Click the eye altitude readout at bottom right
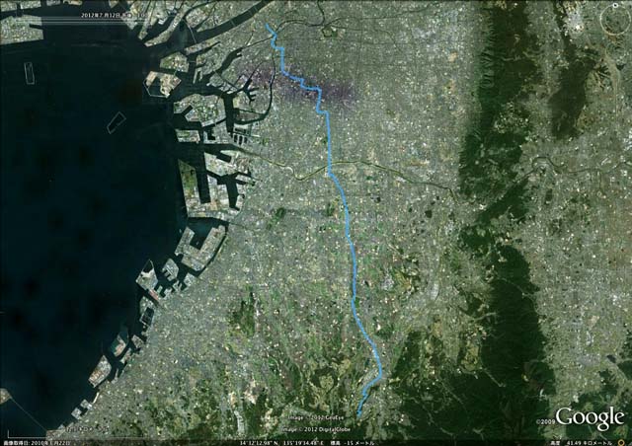The width and height of the screenshot is (632, 446). (585, 443)
